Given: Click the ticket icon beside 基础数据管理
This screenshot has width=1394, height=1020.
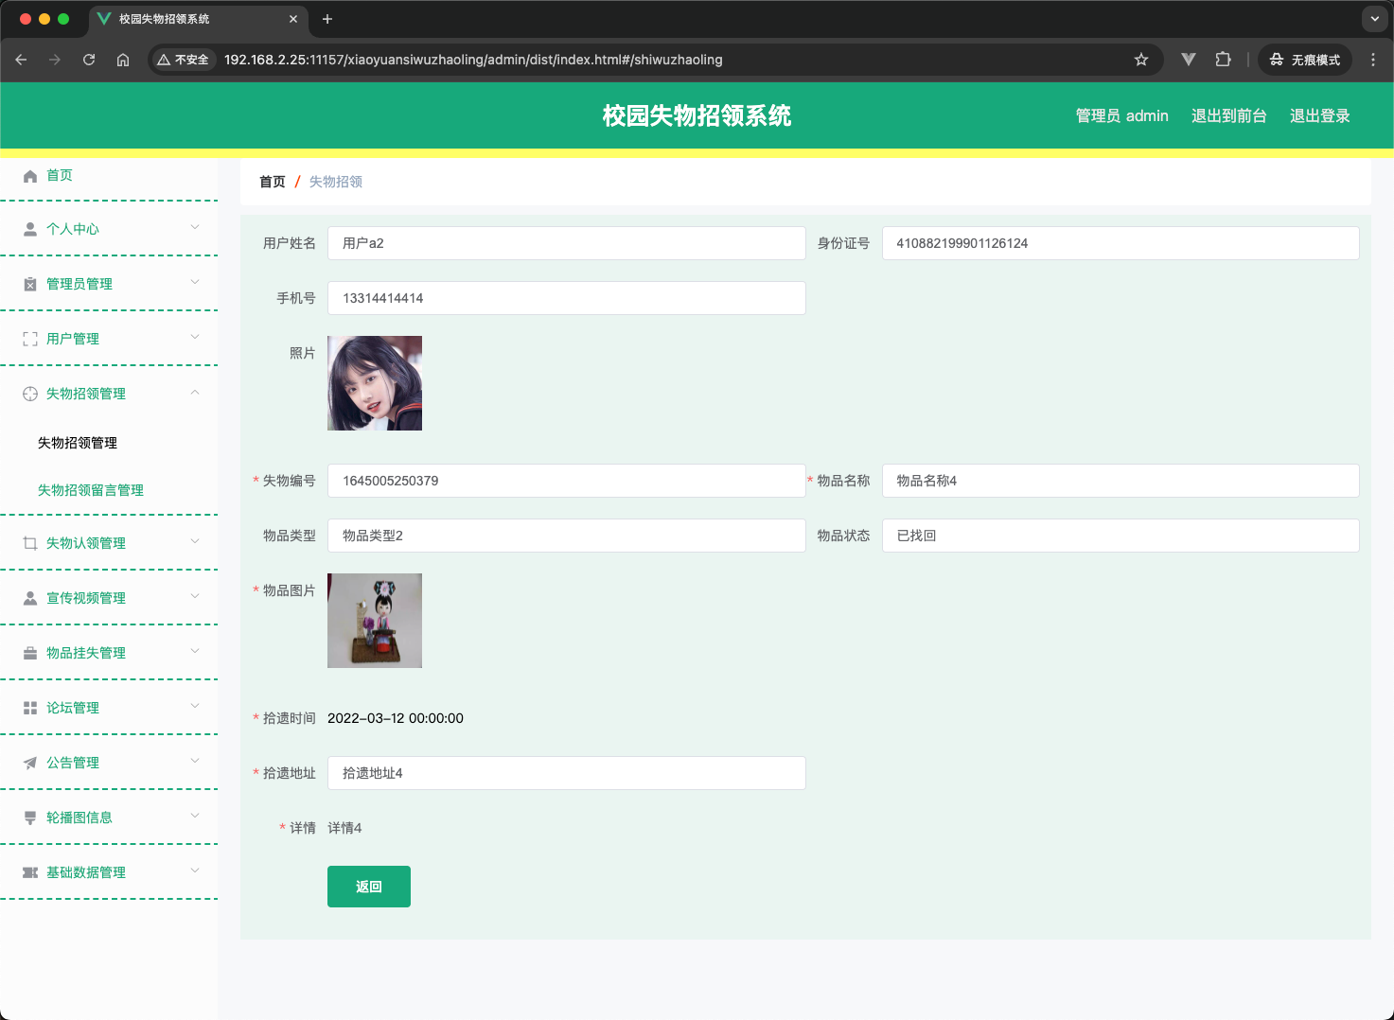Looking at the screenshot, I should 30,872.
